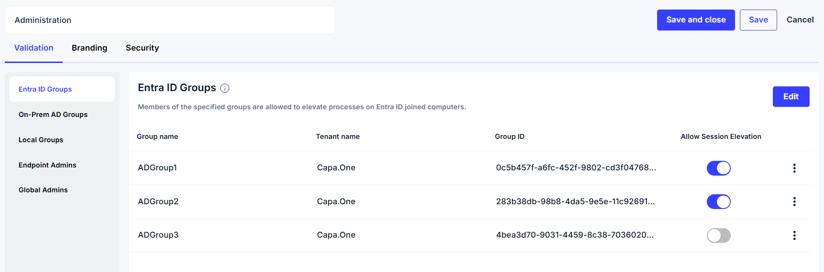Click the Save and close button

click(x=696, y=20)
